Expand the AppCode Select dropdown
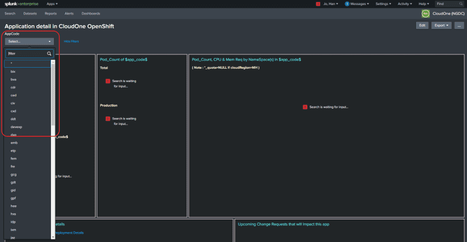467x242 pixels. (29, 41)
